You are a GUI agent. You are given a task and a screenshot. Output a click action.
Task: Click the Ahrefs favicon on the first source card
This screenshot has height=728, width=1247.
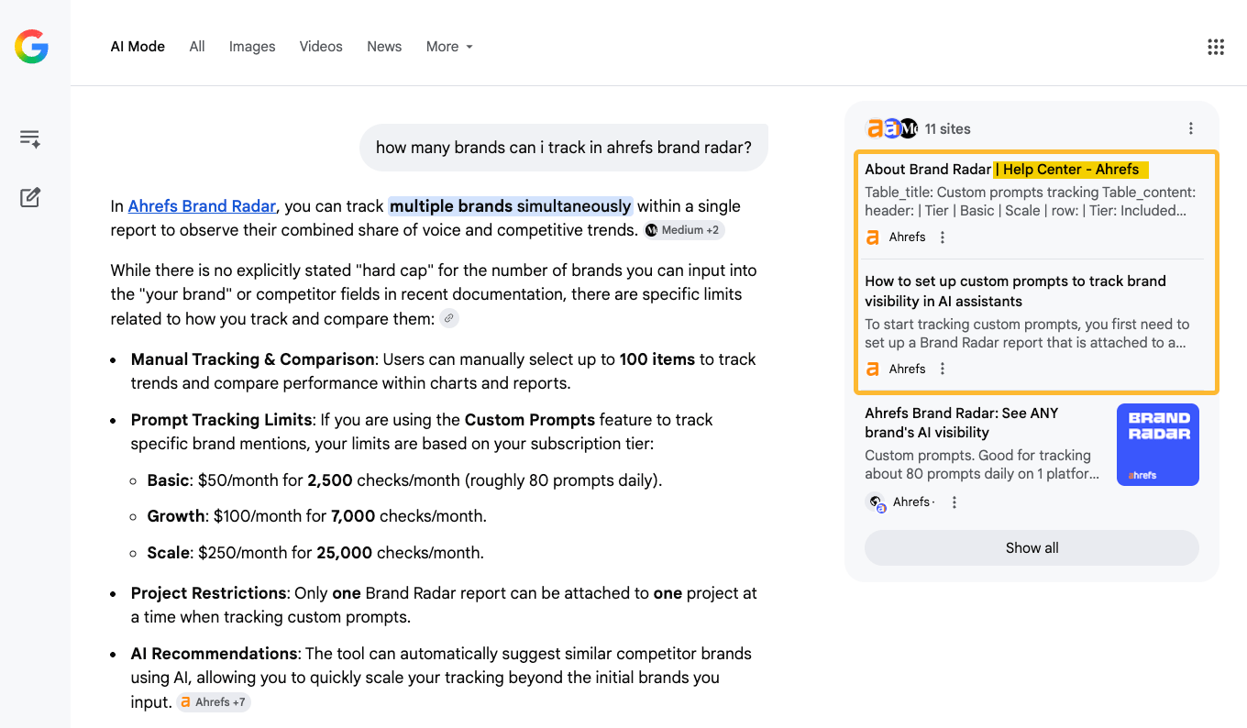coord(872,237)
